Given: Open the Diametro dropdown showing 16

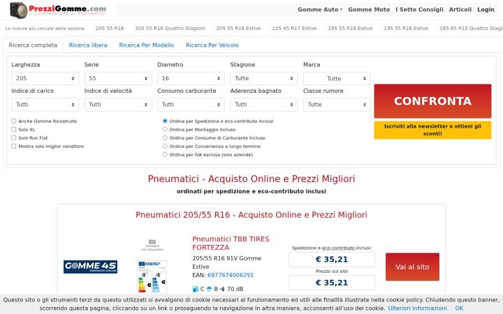Looking at the screenshot, I should 191,78.
